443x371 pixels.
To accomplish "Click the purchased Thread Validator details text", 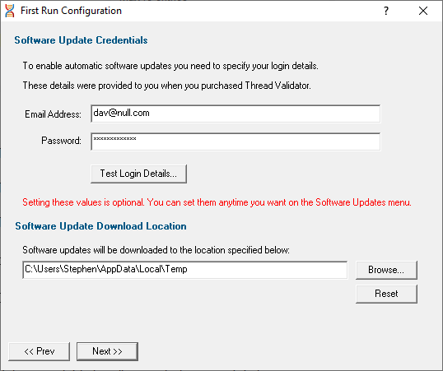I will [166, 86].
